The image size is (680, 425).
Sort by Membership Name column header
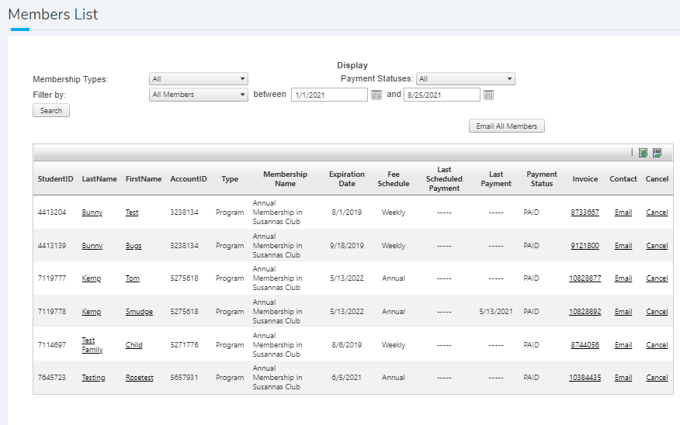click(285, 179)
